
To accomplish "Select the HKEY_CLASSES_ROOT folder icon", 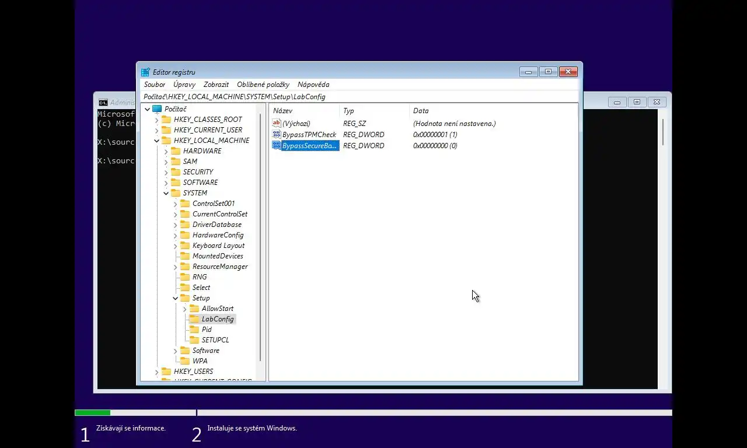I will (x=166, y=120).
